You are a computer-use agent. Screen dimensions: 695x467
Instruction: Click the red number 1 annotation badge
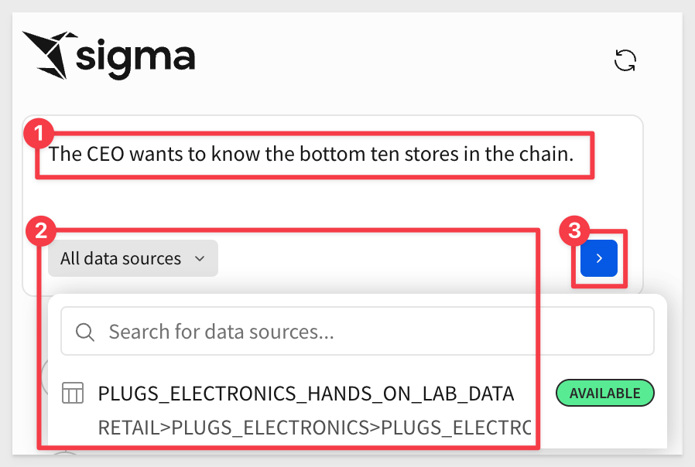click(38, 132)
